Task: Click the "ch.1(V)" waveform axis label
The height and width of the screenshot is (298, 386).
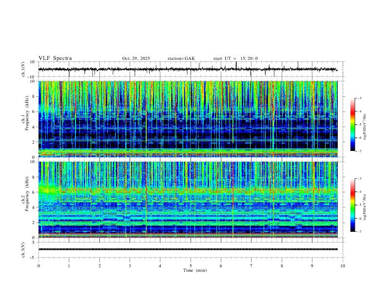Action: coord(23,69)
